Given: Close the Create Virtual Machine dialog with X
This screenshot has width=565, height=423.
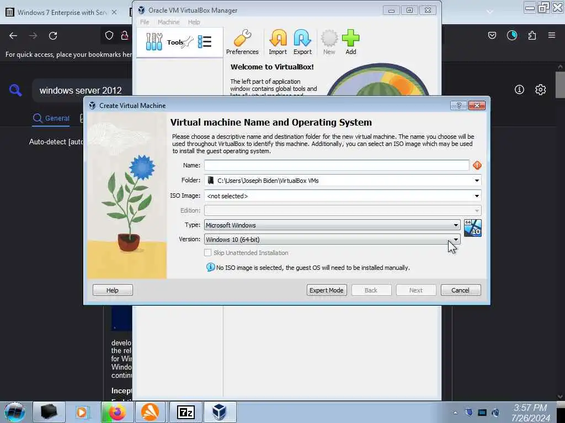Looking at the screenshot, I should [x=477, y=105].
